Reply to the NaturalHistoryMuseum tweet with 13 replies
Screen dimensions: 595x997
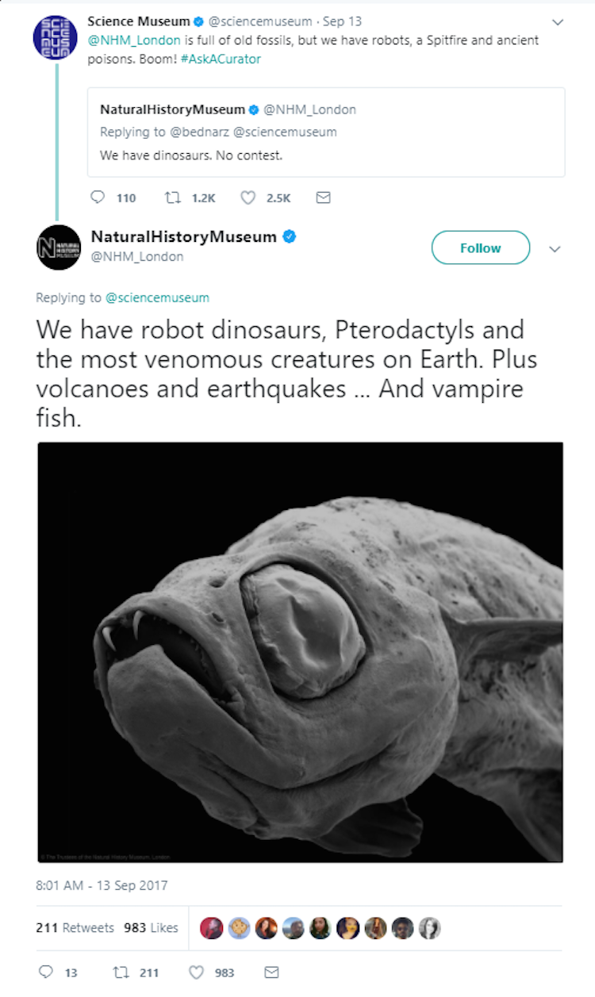(x=45, y=972)
